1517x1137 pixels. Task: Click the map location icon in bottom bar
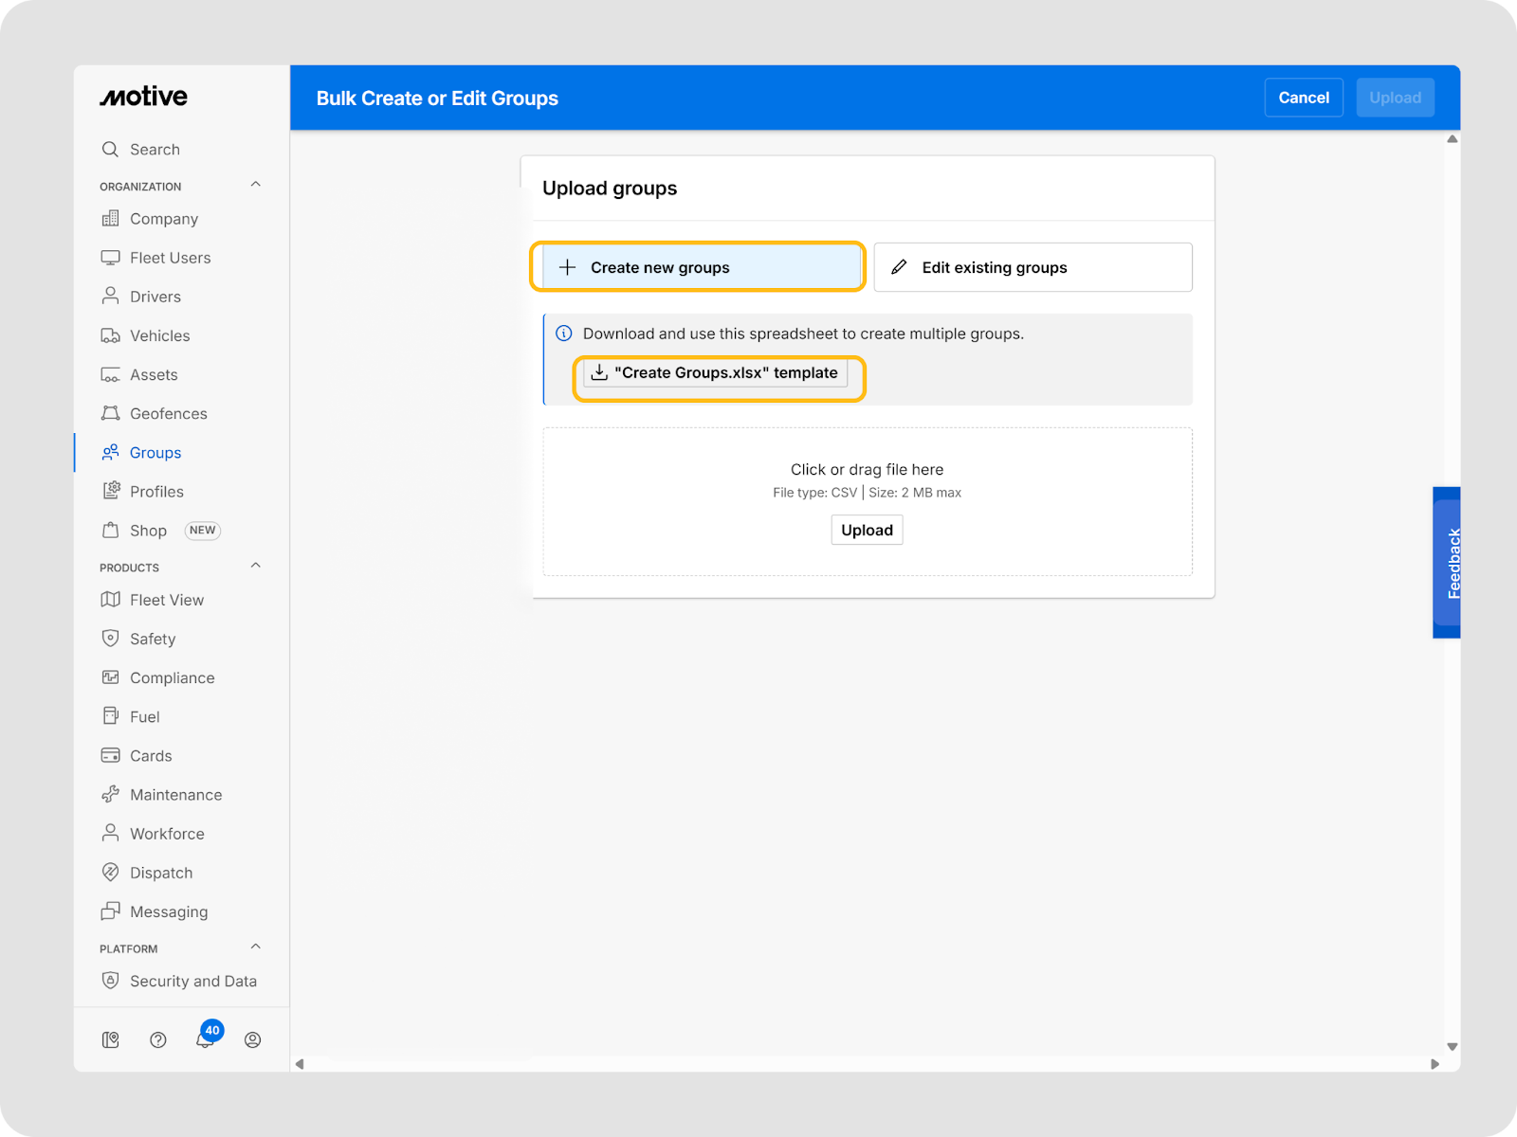[111, 1040]
